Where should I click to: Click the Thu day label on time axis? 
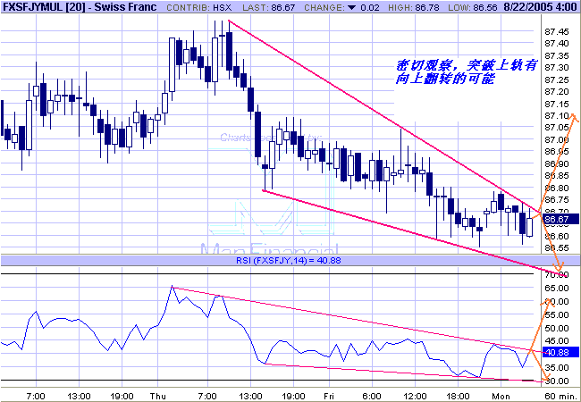coord(158,397)
